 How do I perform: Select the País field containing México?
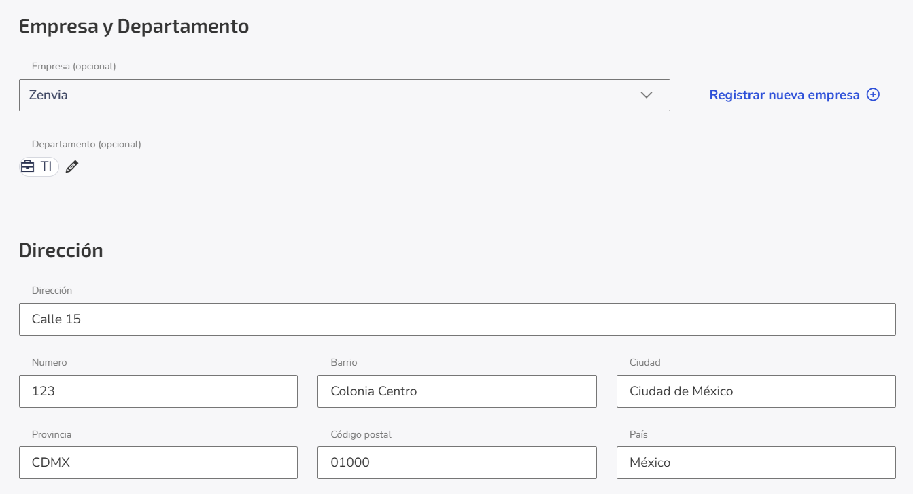point(756,463)
